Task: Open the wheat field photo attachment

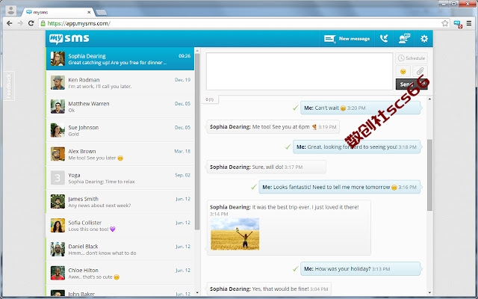Action: click(235, 234)
